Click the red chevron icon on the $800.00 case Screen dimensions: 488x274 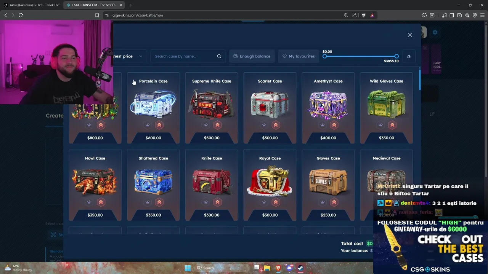(101, 125)
